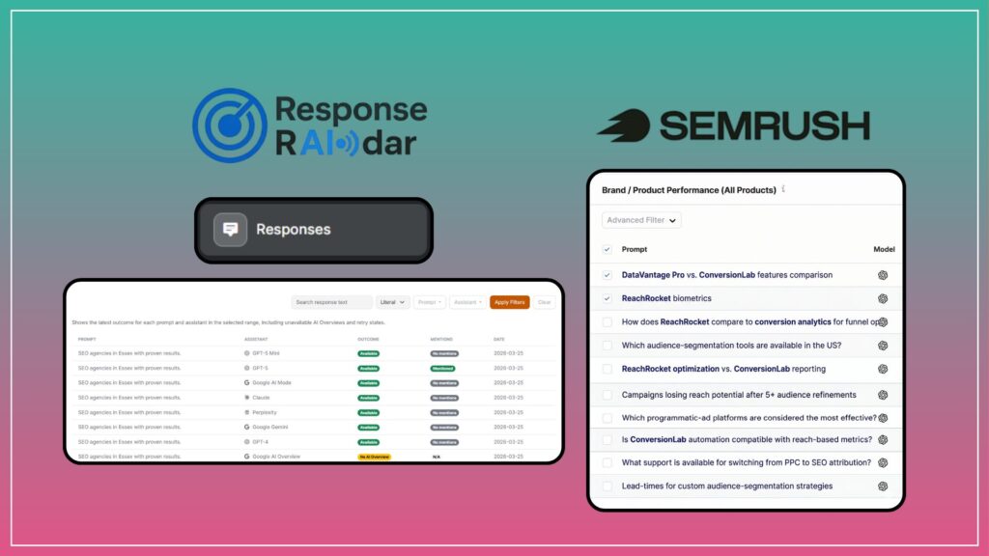Click the Response Radar target logo

point(229,125)
